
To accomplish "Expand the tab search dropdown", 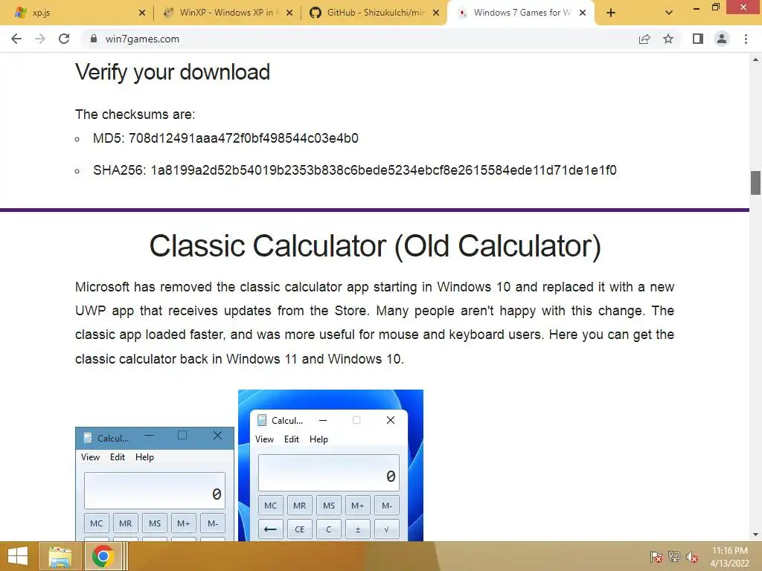I will pos(669,13).
